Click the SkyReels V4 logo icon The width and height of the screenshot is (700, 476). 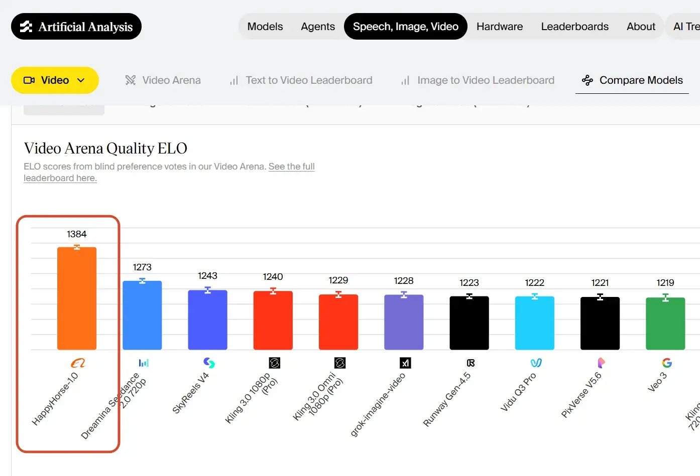(x=209, y=363)
